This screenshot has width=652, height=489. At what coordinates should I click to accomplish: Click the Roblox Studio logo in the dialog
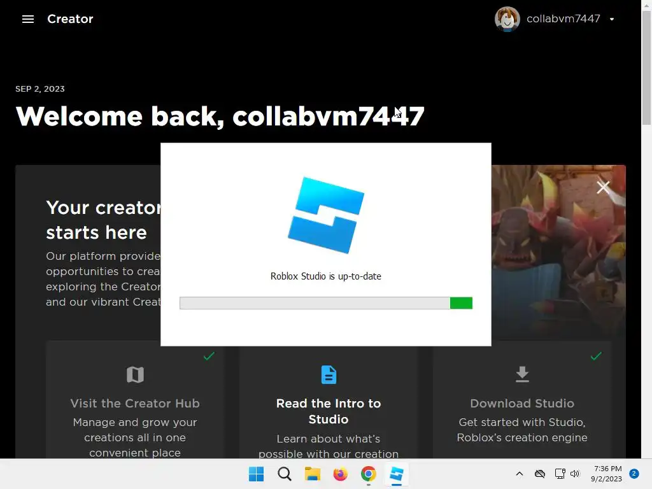coord(326,215)
